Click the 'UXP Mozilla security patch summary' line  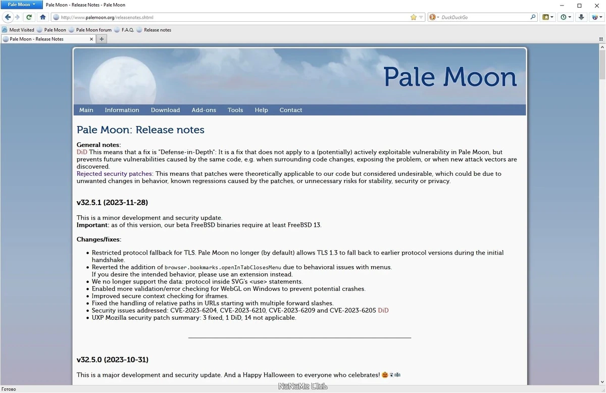click(x=194, y=318)
